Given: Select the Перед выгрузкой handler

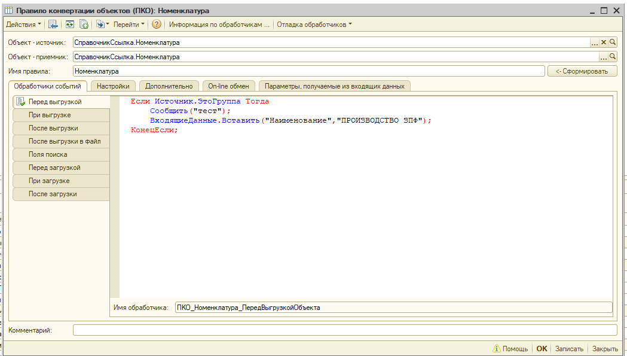Looking at the screenshot, I should point(62,102).
